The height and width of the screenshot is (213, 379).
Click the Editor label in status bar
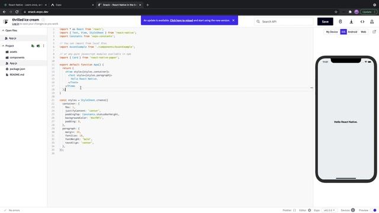(x=303, y=211)
